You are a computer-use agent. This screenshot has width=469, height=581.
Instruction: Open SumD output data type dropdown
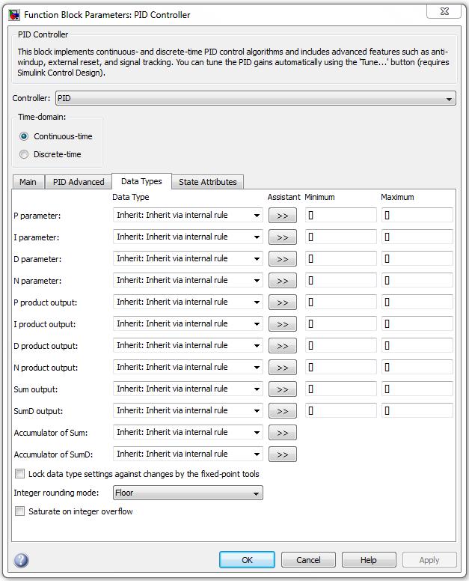point(188,410)
